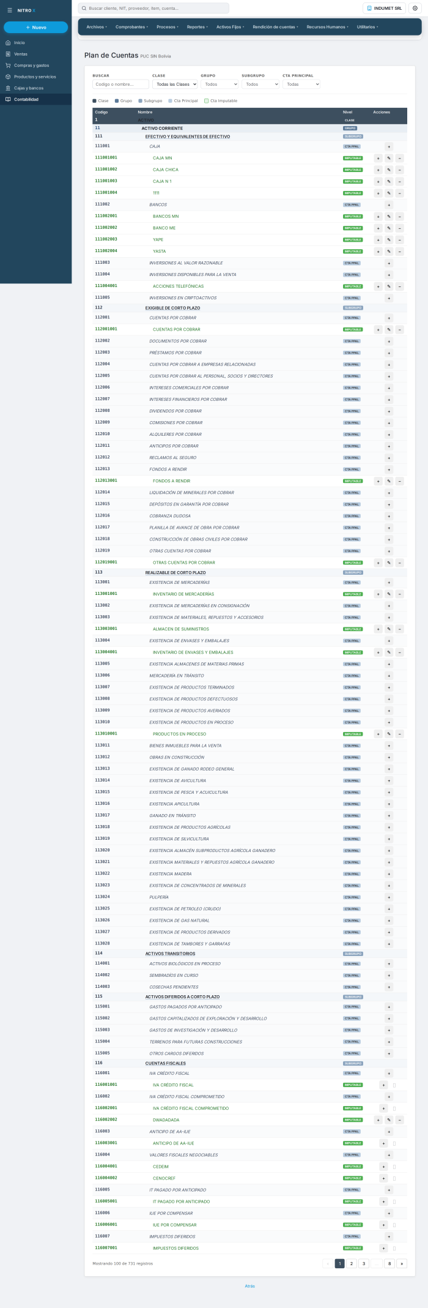Select the EXIGIBLE DE CORTO PLAZO row

pos(249,308)
